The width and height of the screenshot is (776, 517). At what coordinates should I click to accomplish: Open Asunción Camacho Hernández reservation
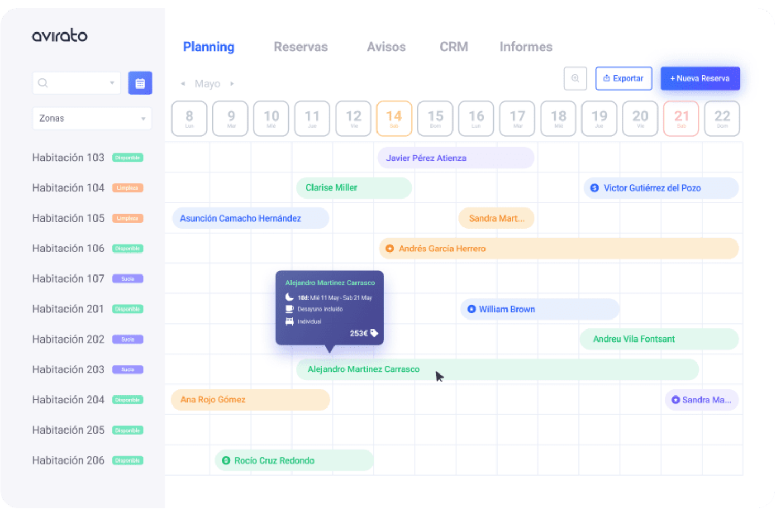[251, 218]
